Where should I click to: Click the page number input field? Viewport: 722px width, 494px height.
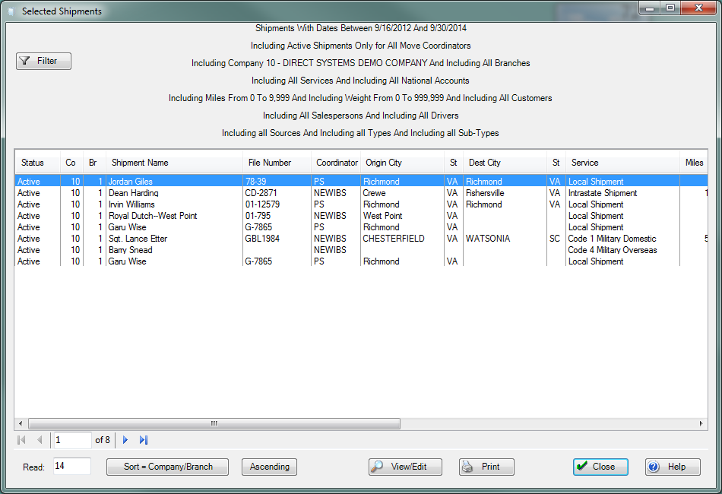71,440
